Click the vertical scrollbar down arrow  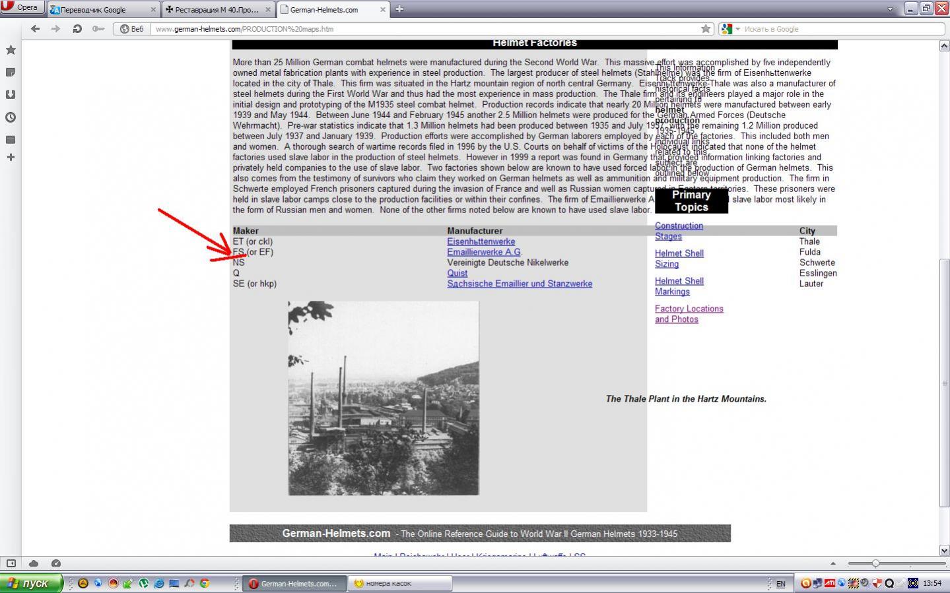coord(944,550)
